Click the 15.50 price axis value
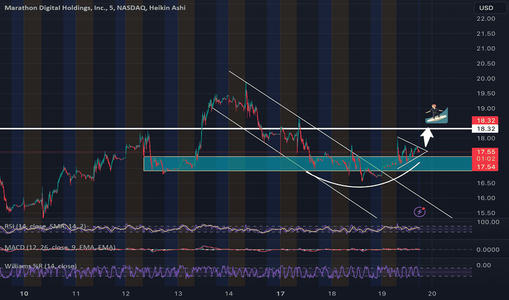This screenshot has width=509, height=300. pyautogui.click(x=486, y=213)
